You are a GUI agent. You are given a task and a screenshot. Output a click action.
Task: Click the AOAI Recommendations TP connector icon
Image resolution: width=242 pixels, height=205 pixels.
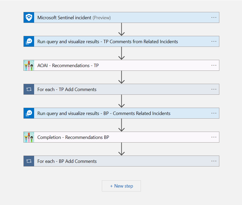[x=29, y=65]
